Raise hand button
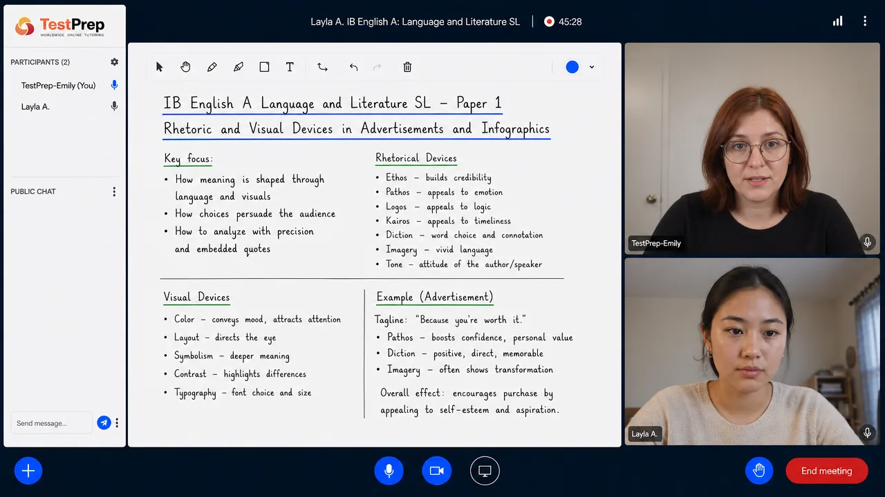This screenshot has height=497, width=885. pos(759,471)
